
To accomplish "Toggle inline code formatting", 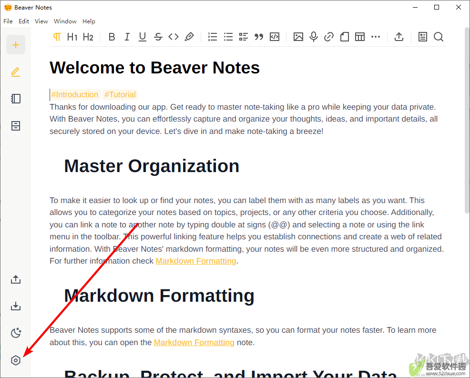I will 174,37.
